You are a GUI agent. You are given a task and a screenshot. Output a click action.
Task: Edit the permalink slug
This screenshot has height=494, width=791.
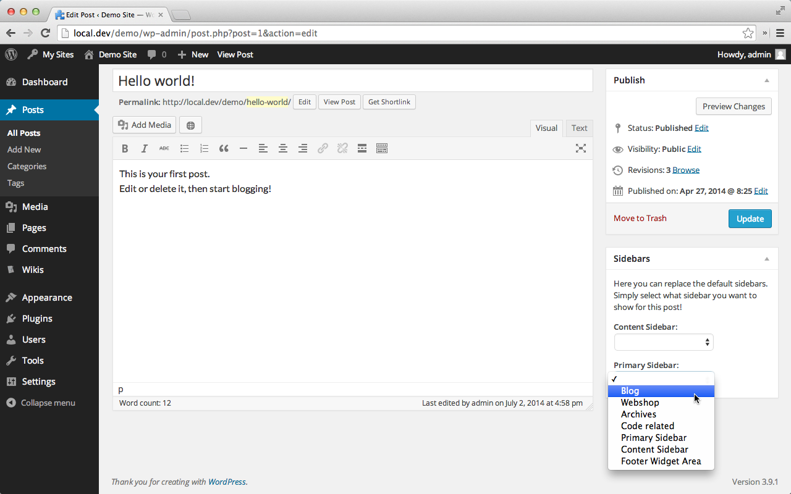pos(305,102)
